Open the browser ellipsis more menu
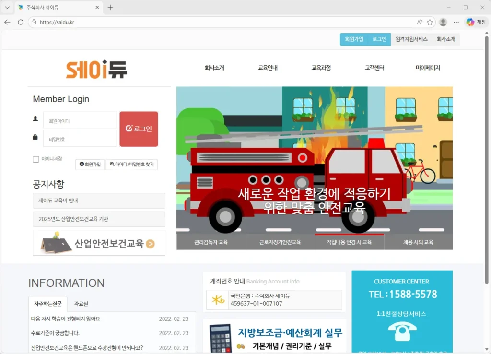The image size is (491, 354). click(456, 22)
